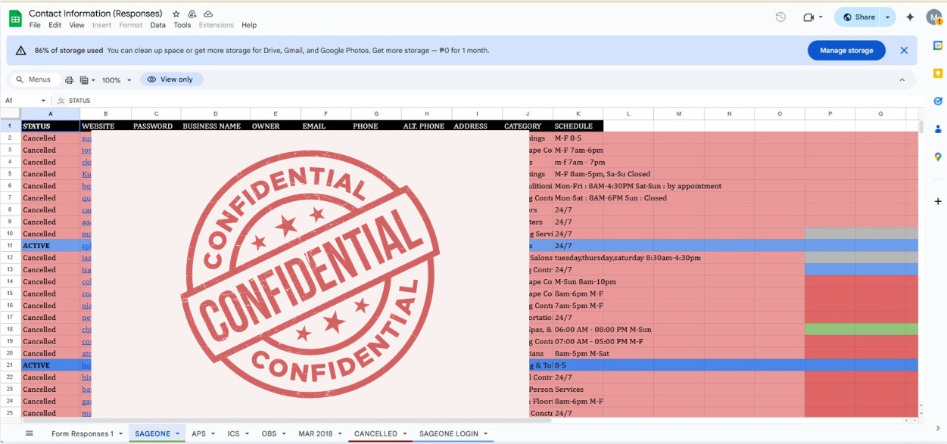
Task: Click the formula fx icon
Action: pyautogui.click(x=61, y=101)
